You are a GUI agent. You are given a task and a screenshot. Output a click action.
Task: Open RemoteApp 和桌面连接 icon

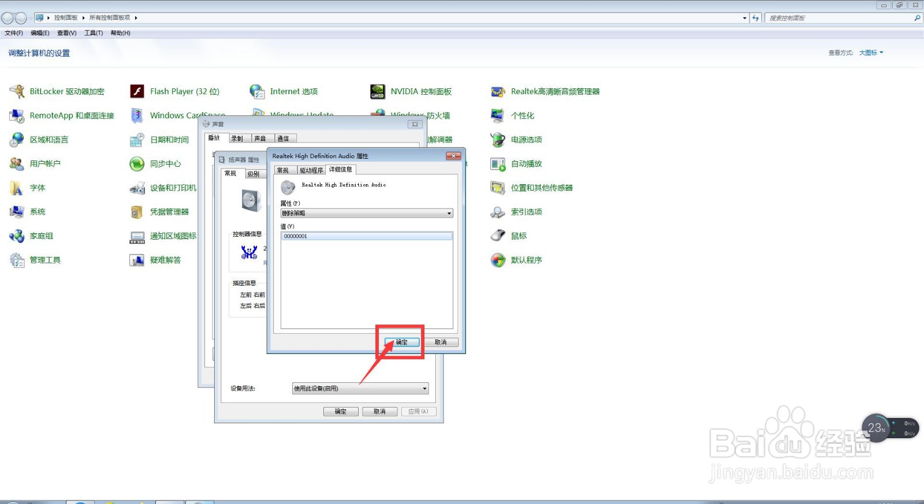click(x=17, y=115)
